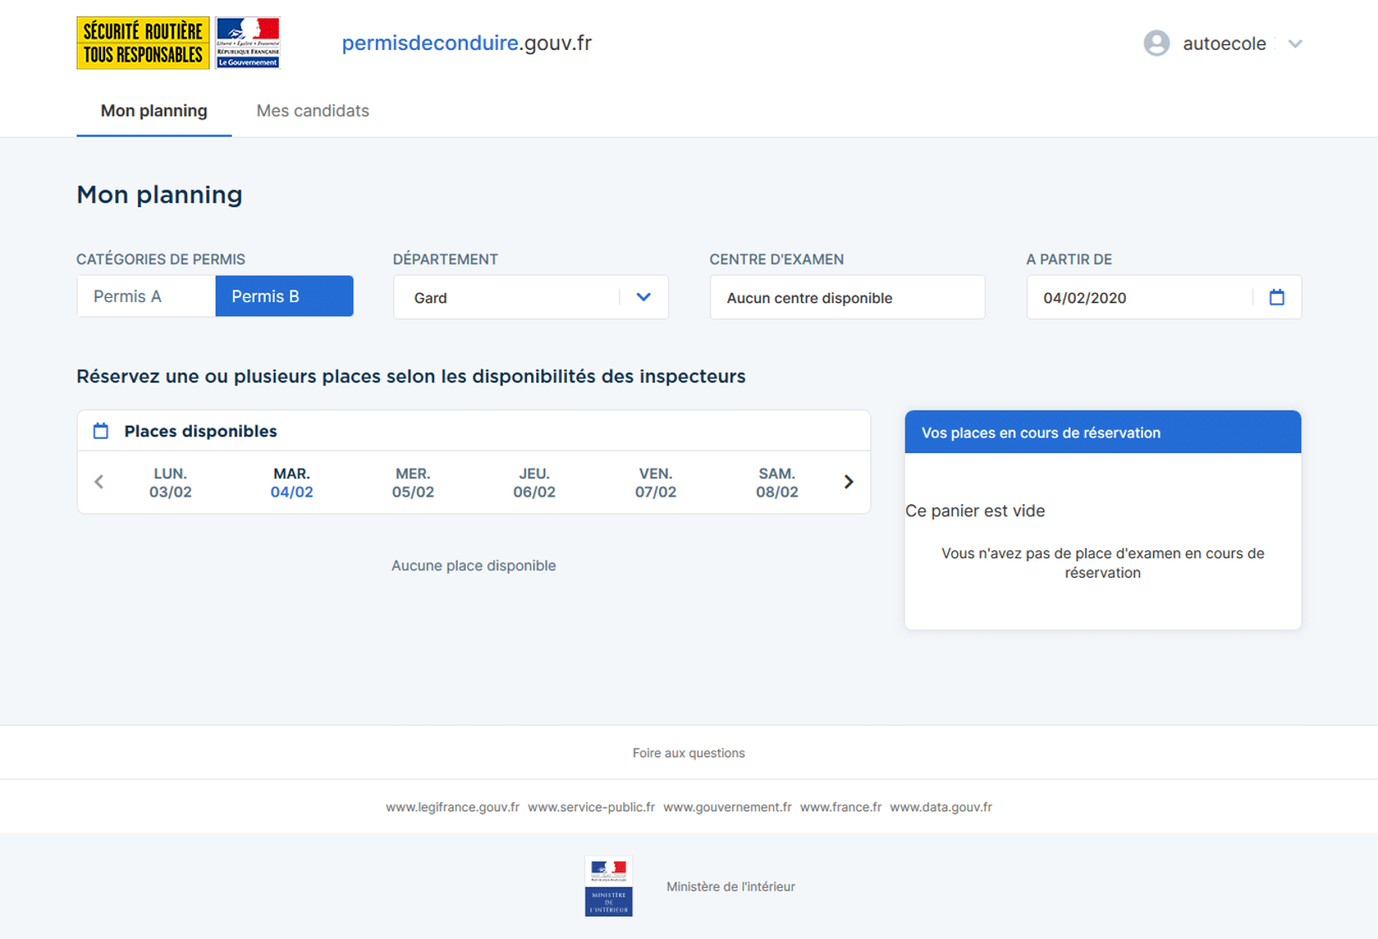Open the Mon planning tab
The image size is (1378, 939).
pyautogui.click(x=153, y=110)
